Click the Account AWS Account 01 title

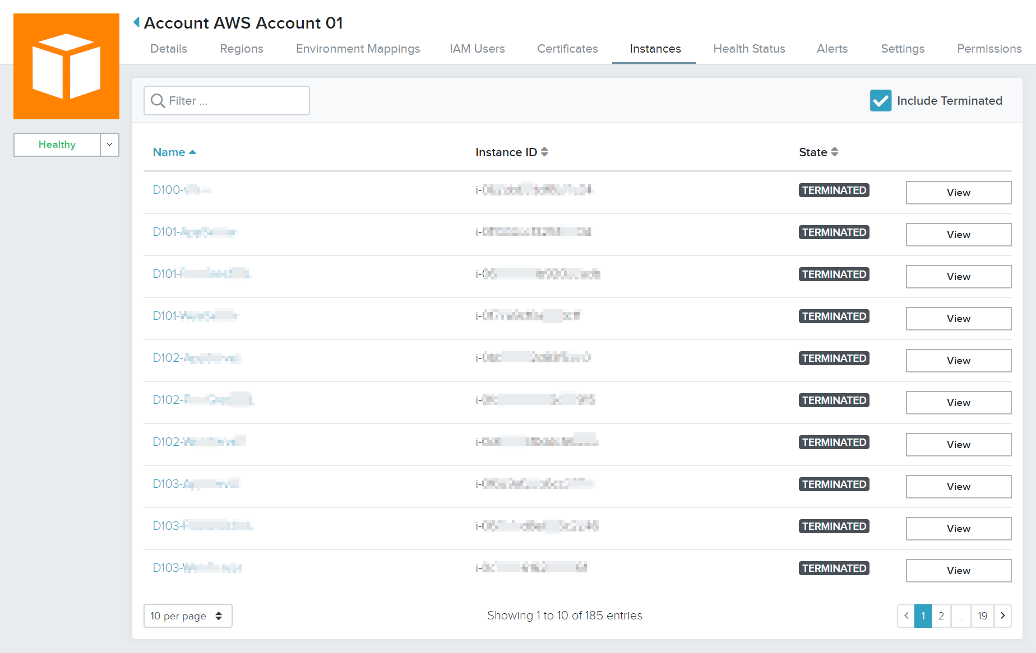(x=243, y=23)
